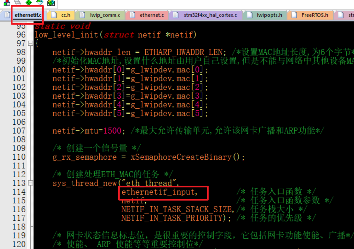Open Manage Project Items colored blocks icon

[7, 3]
